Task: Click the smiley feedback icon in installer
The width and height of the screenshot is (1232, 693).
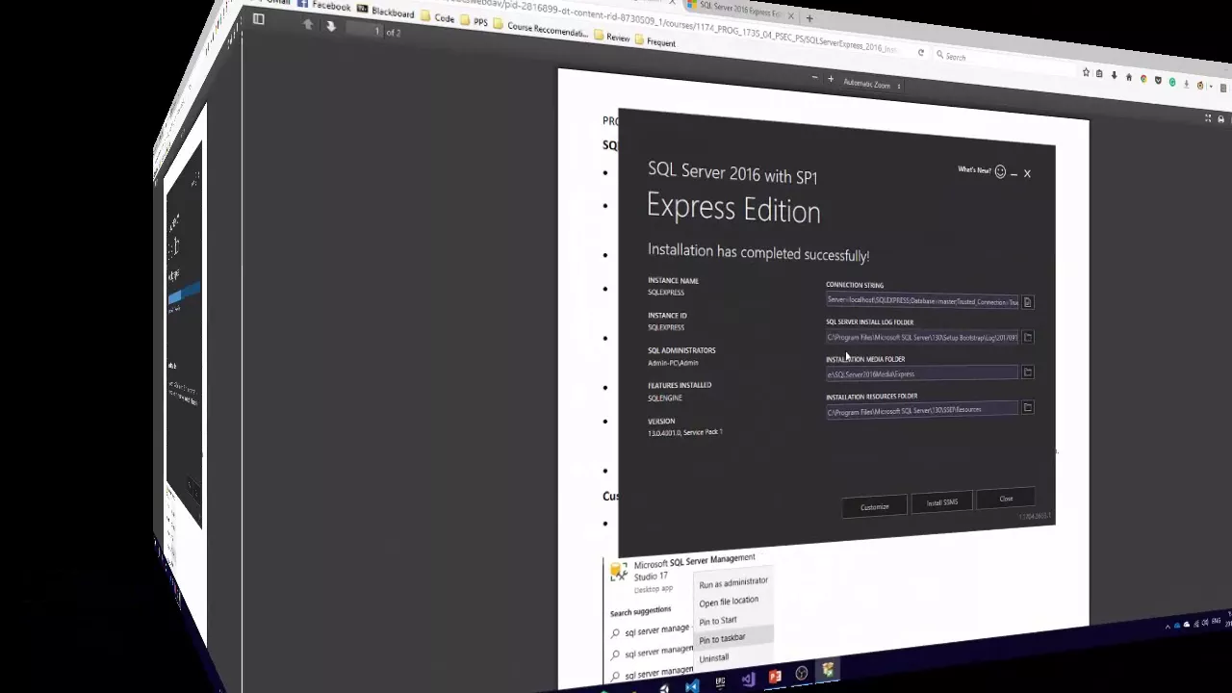Action: (1000, 171)
